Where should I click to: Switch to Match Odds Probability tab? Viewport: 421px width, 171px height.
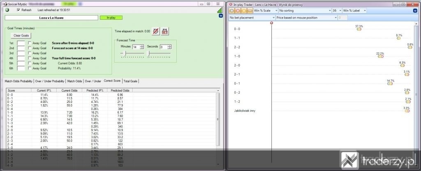[19, 81]
